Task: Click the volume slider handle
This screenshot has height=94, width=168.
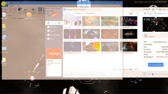Action: [153, 74]
